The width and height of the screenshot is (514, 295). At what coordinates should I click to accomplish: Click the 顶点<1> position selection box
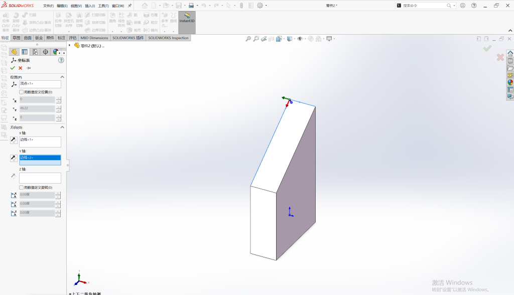40,84
